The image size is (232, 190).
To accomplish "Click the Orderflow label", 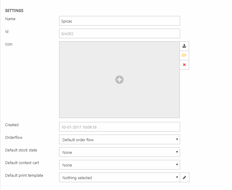I will click(14, 138).
